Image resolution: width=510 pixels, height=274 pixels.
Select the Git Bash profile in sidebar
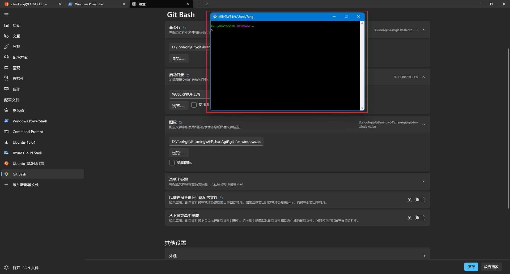42,174
